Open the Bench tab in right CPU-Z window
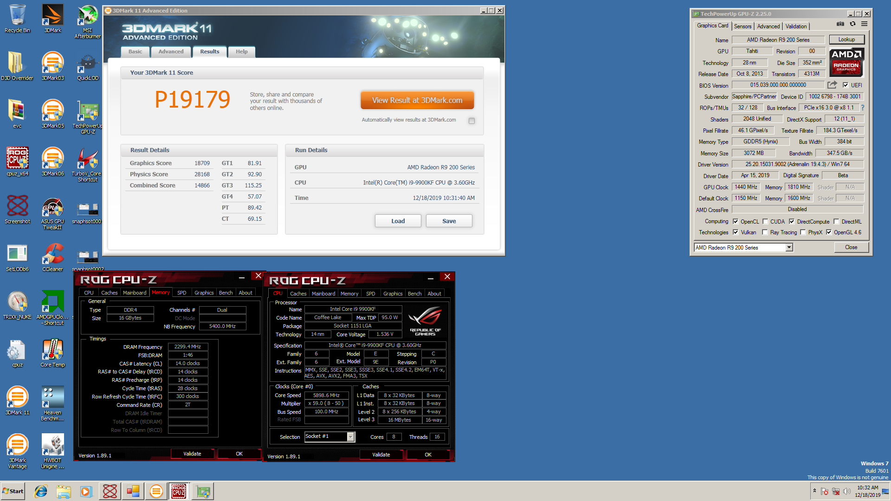Viewport: 891px width, 501px height. click(x=414, y=294)
